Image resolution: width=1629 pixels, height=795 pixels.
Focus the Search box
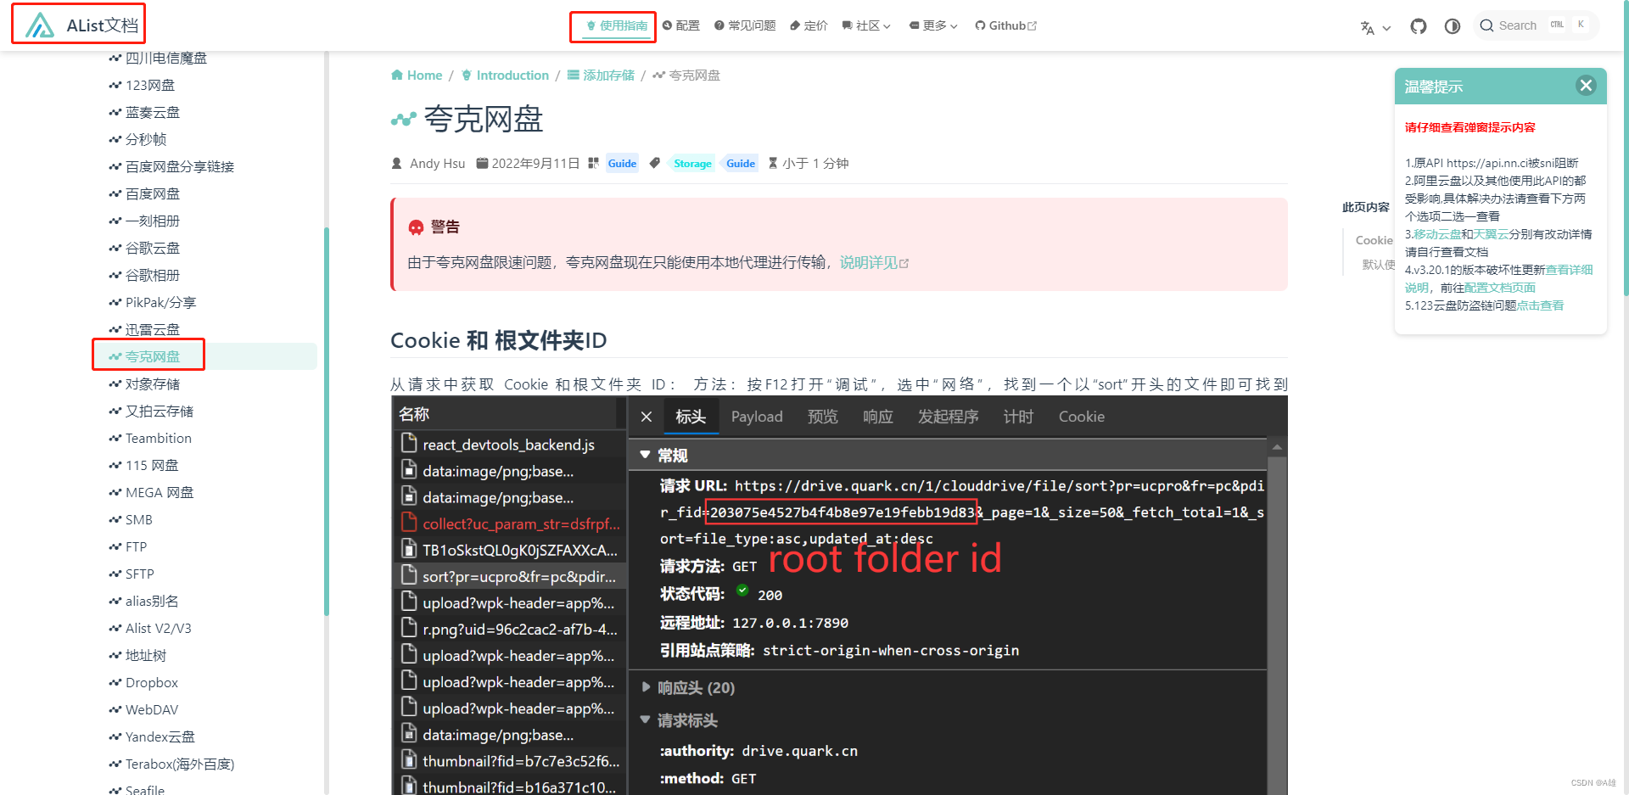[x=1537, y=25]
